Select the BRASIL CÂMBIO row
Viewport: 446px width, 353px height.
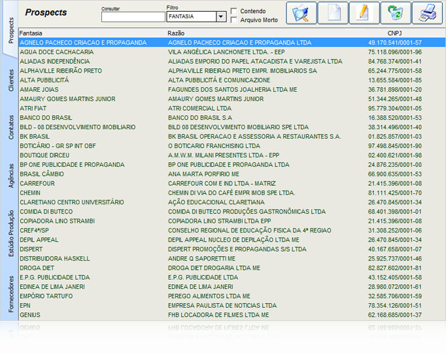[232, 174]
